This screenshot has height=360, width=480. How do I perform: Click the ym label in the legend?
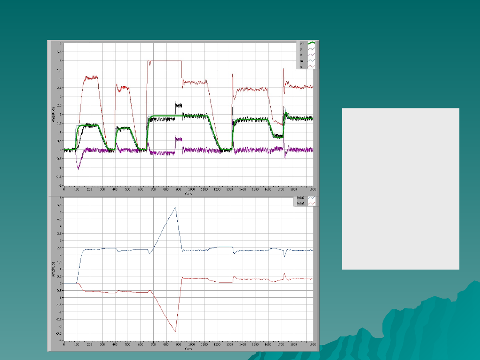[x=302, y=43]
